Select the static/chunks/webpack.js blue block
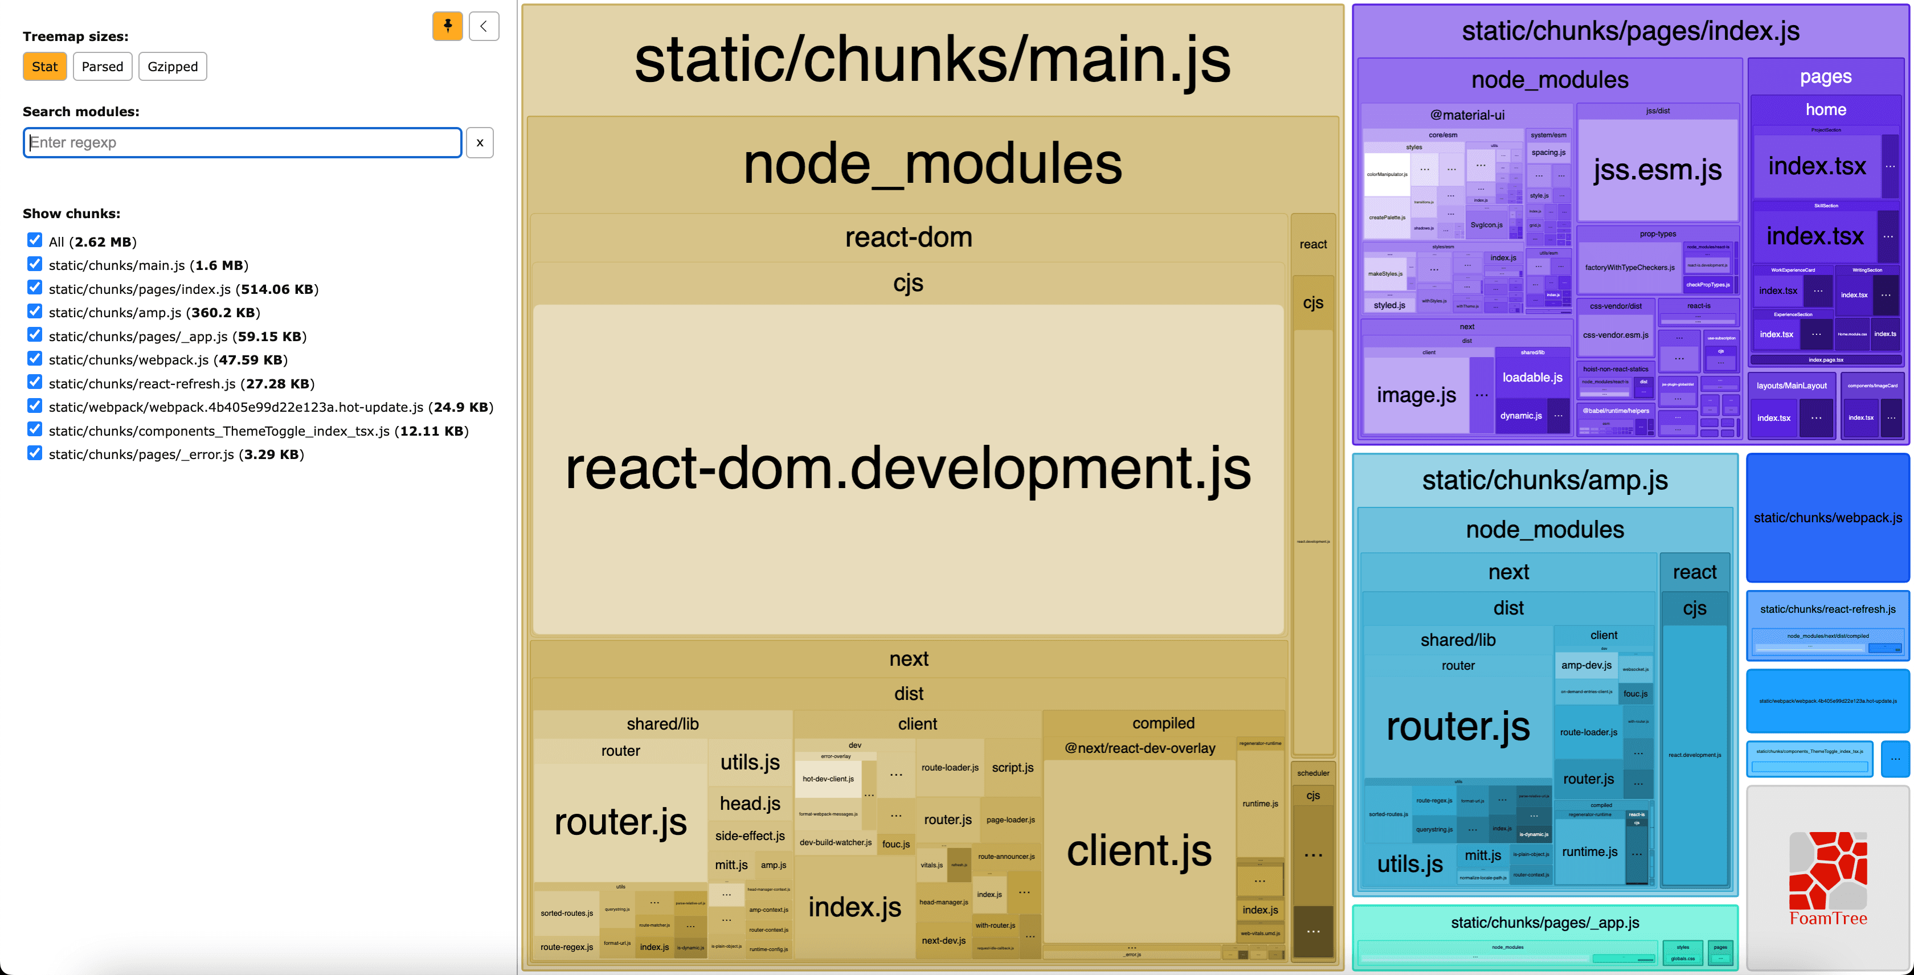The height and width of the screenshot is (975, 1914). tap(1827, 518)
